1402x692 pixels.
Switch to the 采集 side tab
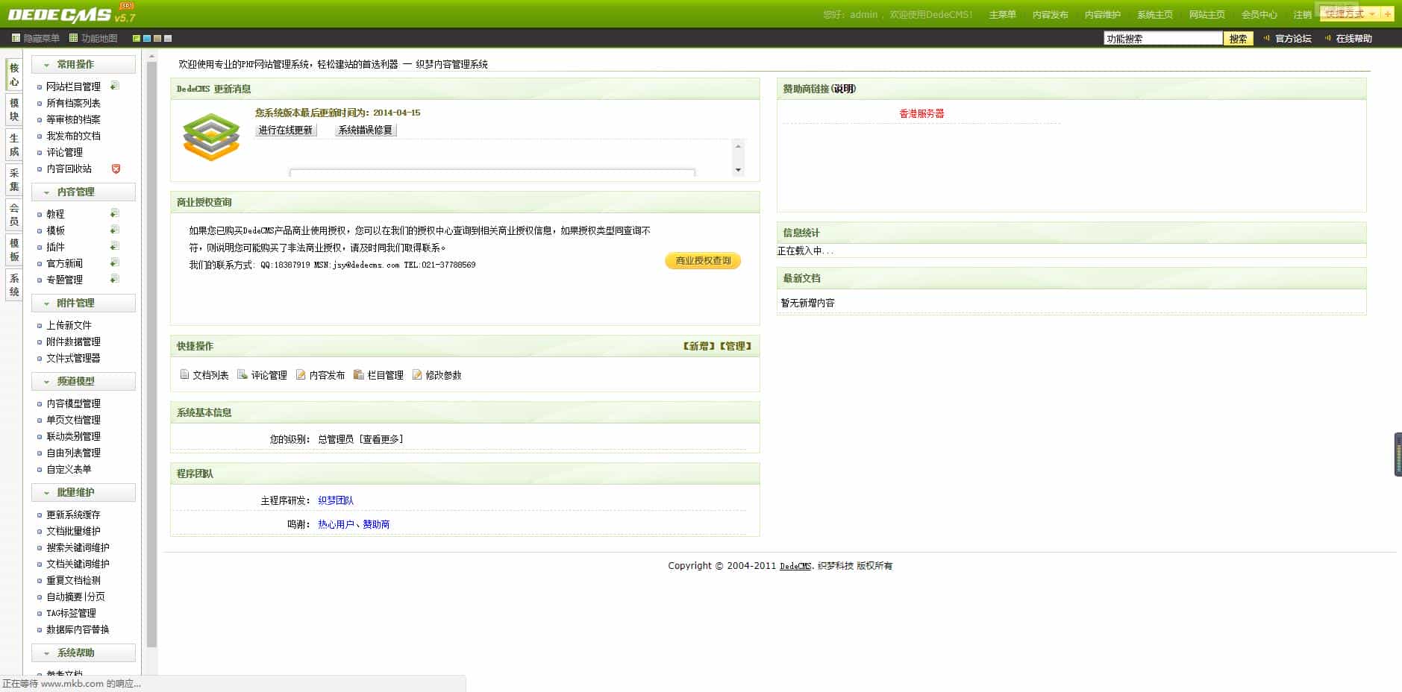coord(13,180)
